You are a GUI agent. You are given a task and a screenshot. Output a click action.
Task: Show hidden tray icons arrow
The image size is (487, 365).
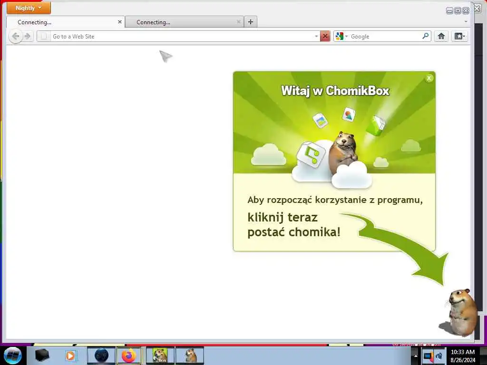416,355
